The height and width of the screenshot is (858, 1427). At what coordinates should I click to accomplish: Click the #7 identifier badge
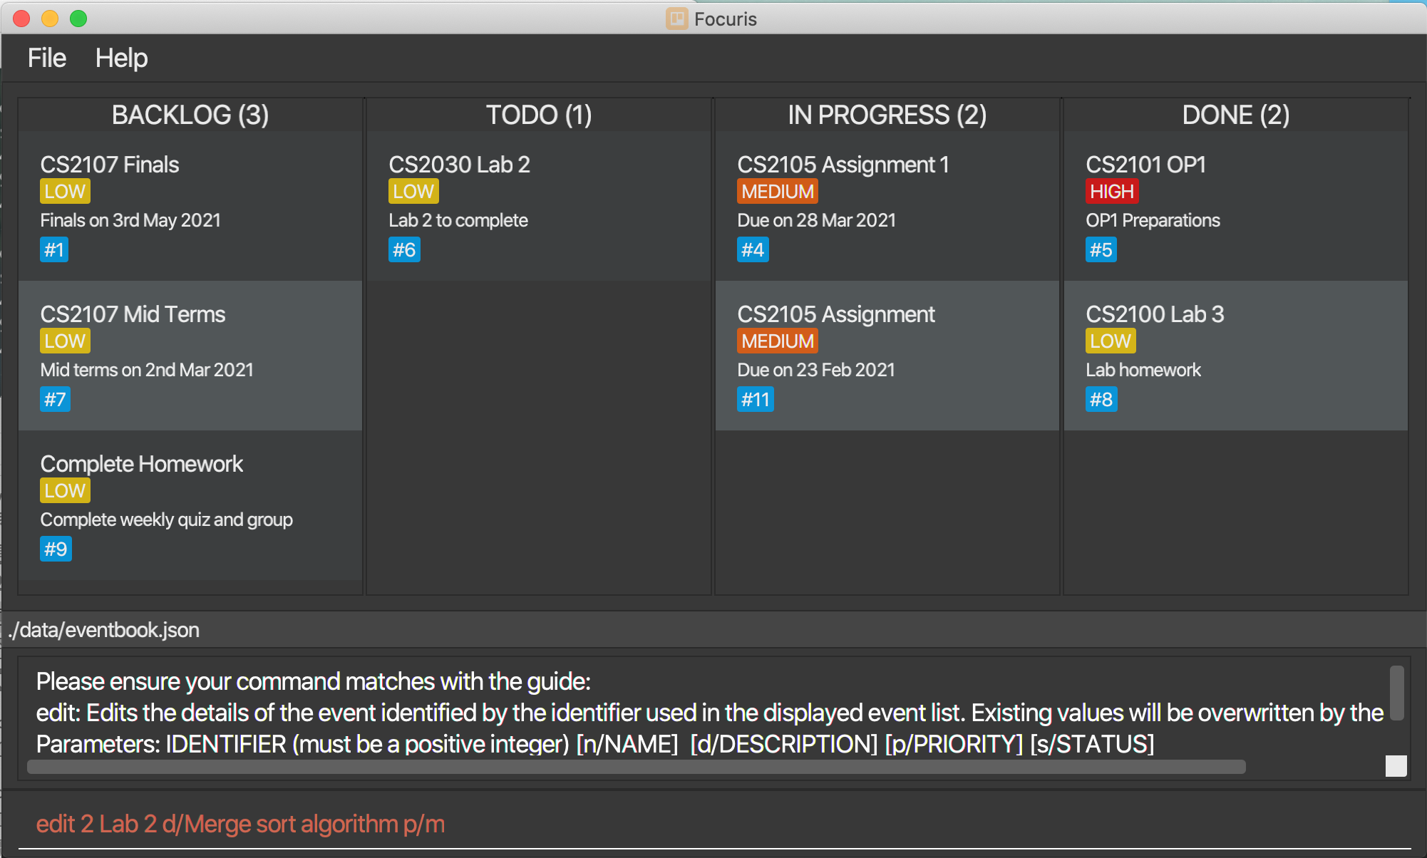pyautogui.click(x=55, y=400)
